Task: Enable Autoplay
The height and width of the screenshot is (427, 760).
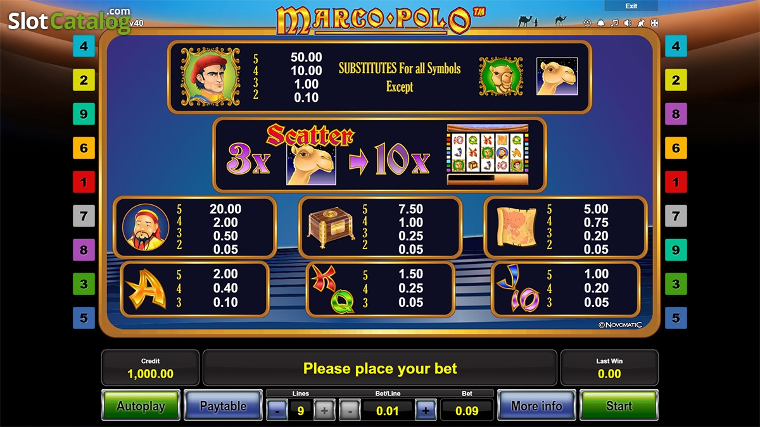Action: tap(141, 405)
